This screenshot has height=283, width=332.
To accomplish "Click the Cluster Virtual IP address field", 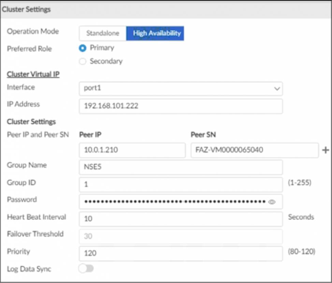I will coord(180,106).
